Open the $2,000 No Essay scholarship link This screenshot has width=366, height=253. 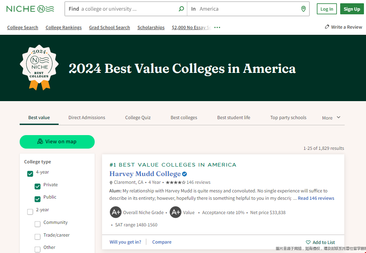tap(191, 27)
